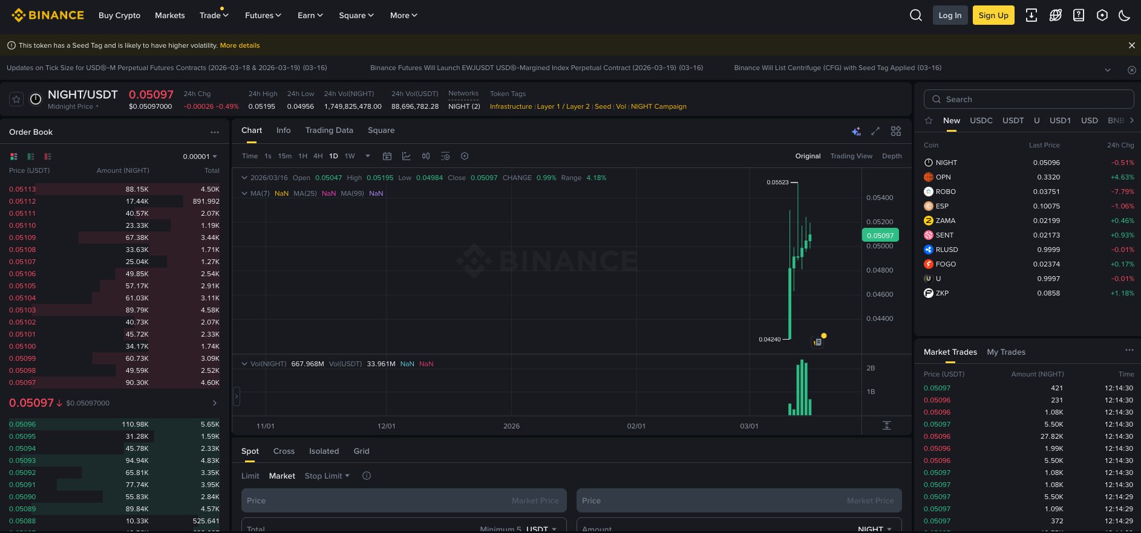Show only buy orders in order book
The width and height of the screenshot is (1141, 533).
pyautogui.click(x=31, y=157)
